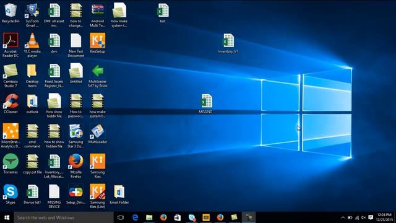Select the Setup_Driv... installer icon
Screen dimensions: 396x223
tap(75, 194)
